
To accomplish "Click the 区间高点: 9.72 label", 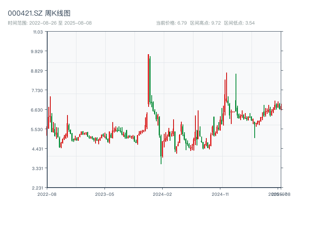I will (206, 23).
